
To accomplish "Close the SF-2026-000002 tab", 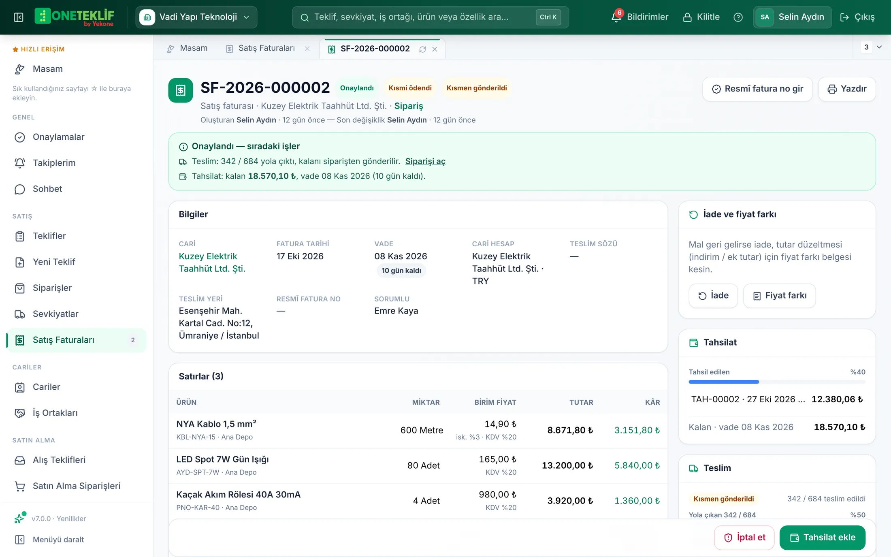I will click(x=435, y=49).
